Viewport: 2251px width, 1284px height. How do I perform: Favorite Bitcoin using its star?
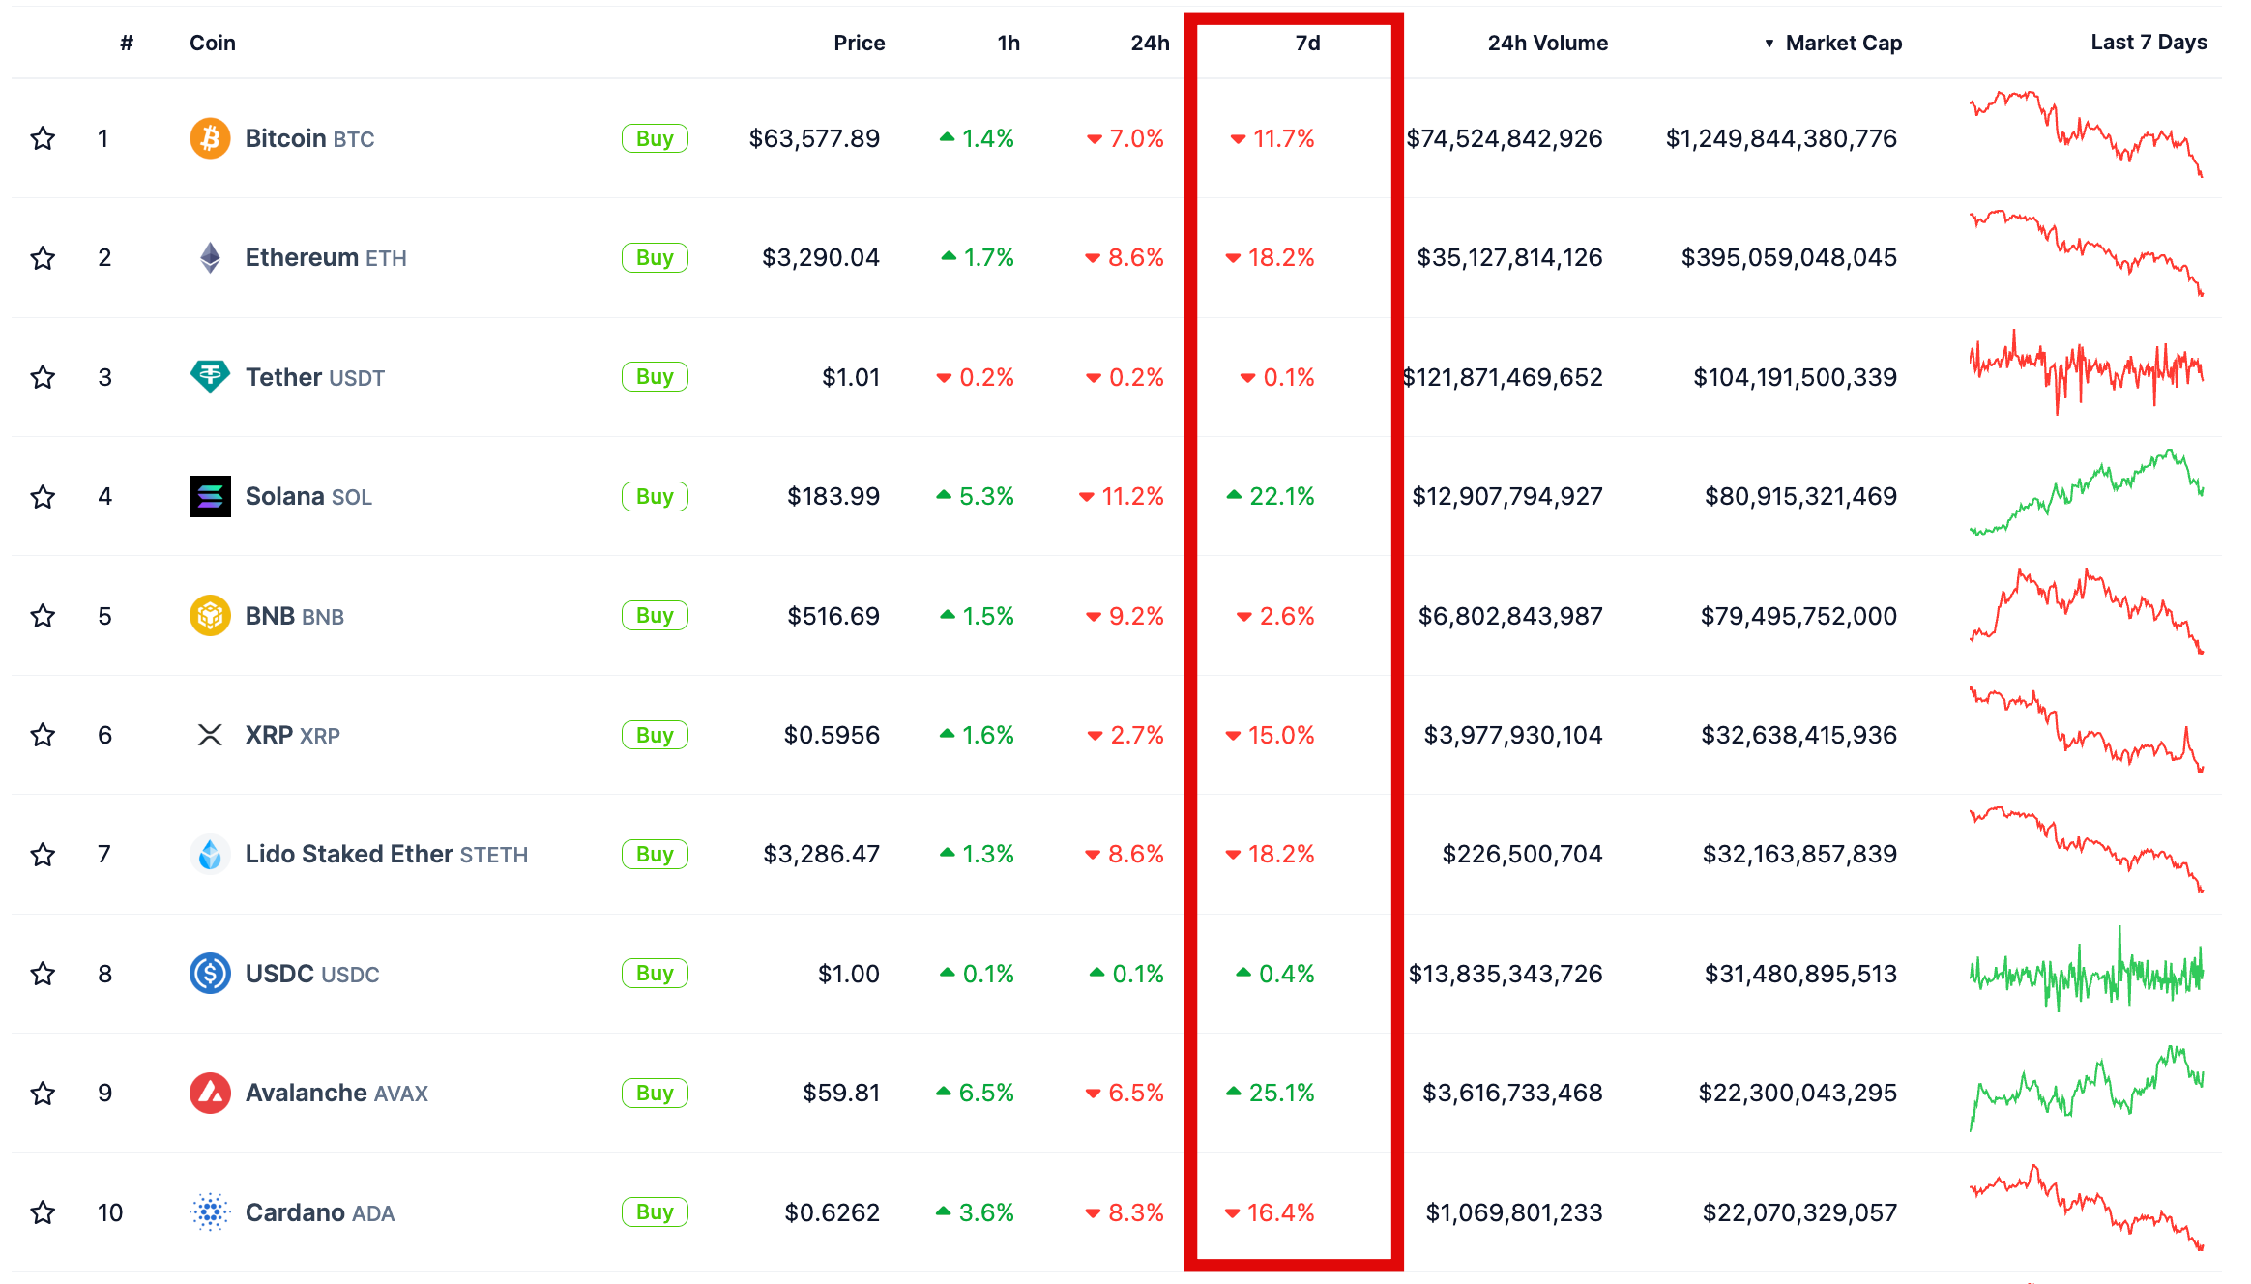click(x=43, y=138)
